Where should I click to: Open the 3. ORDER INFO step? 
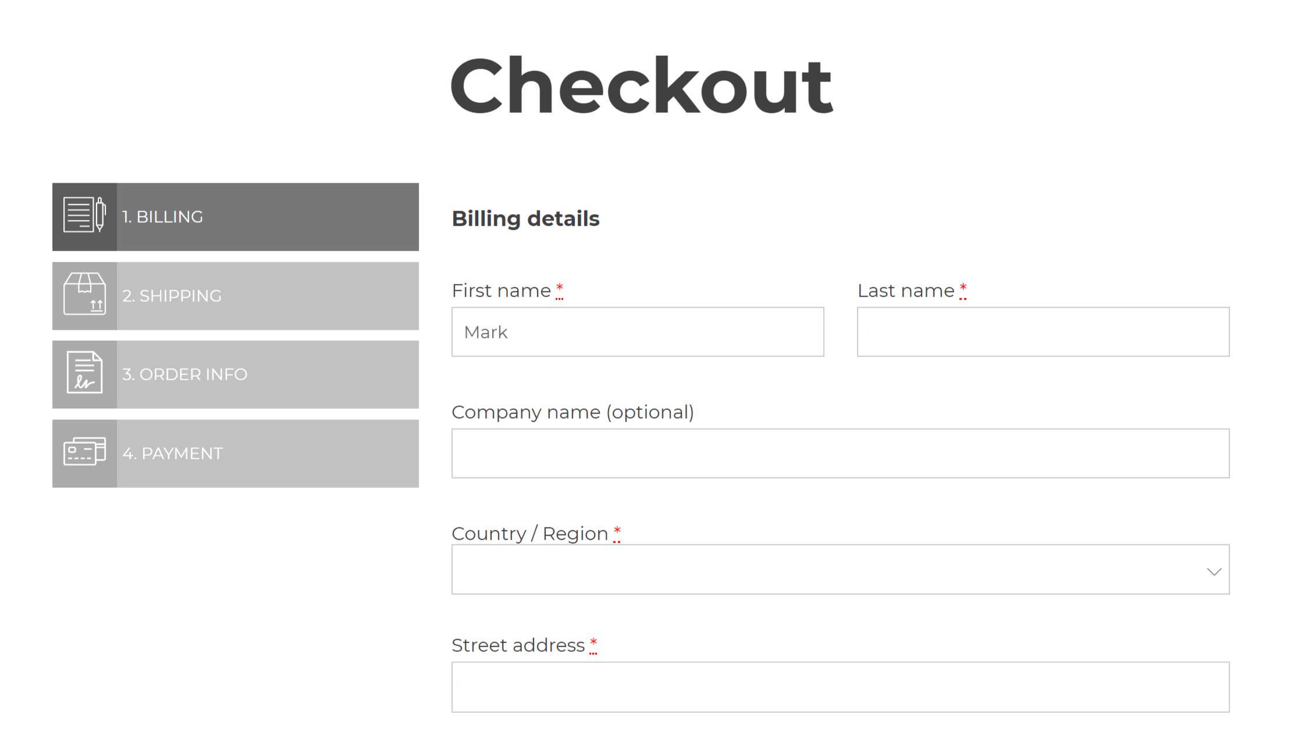(267, 374)
